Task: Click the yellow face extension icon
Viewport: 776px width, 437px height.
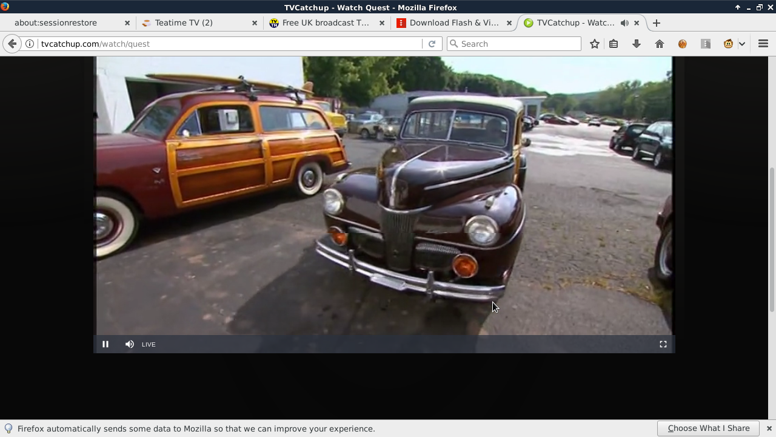Action: coord(729,44)
